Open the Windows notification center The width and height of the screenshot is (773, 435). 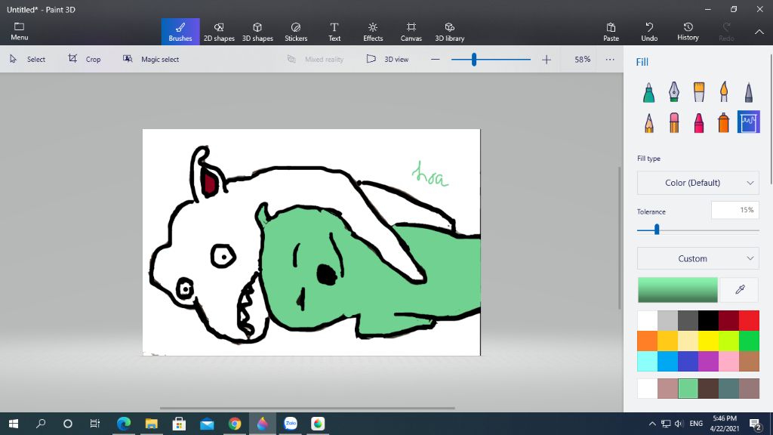755,424
